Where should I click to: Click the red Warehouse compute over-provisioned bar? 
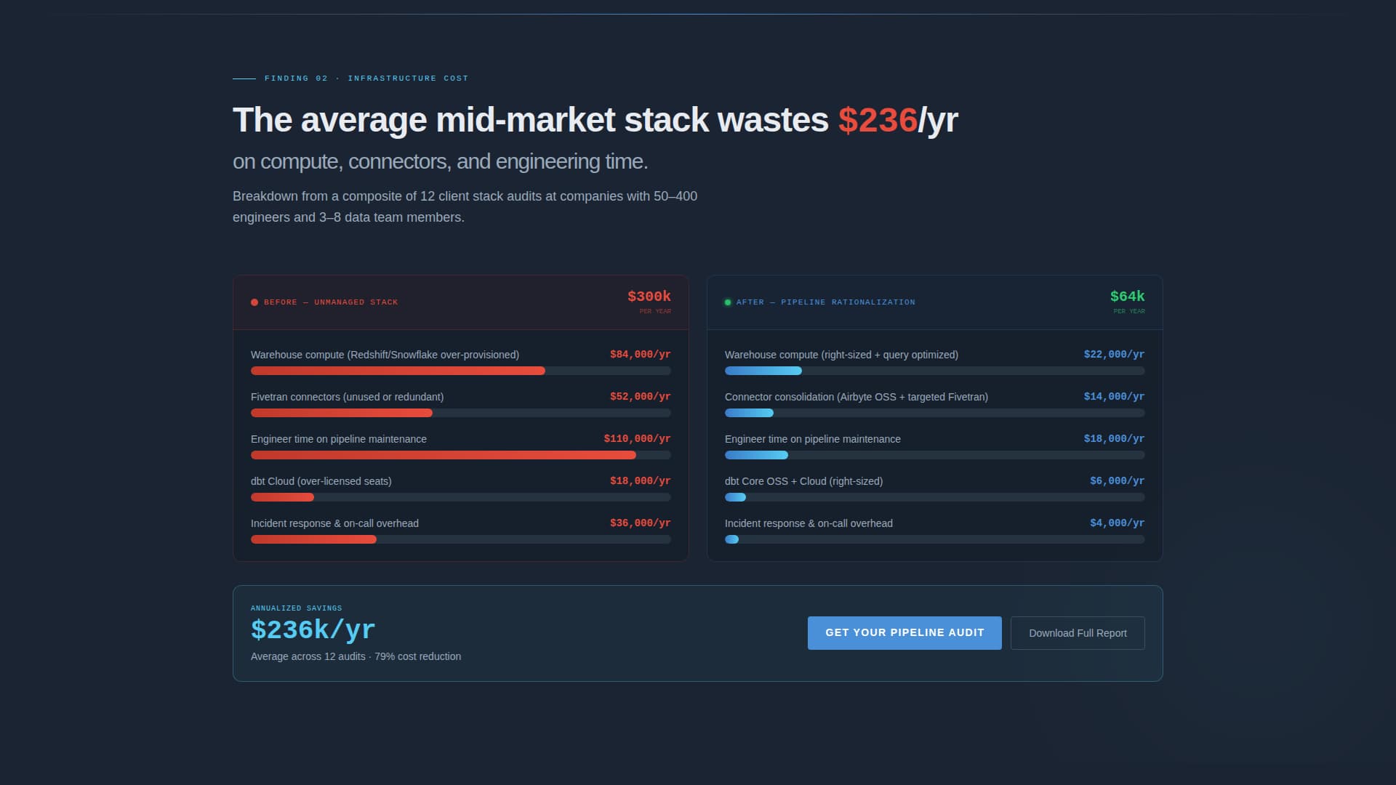click(398, 371)
